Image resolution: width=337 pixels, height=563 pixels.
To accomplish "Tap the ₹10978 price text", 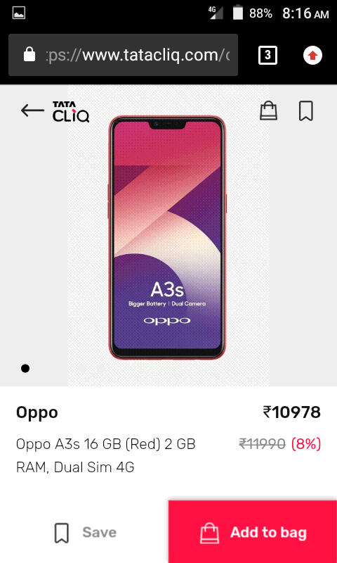I will point(291,412).
